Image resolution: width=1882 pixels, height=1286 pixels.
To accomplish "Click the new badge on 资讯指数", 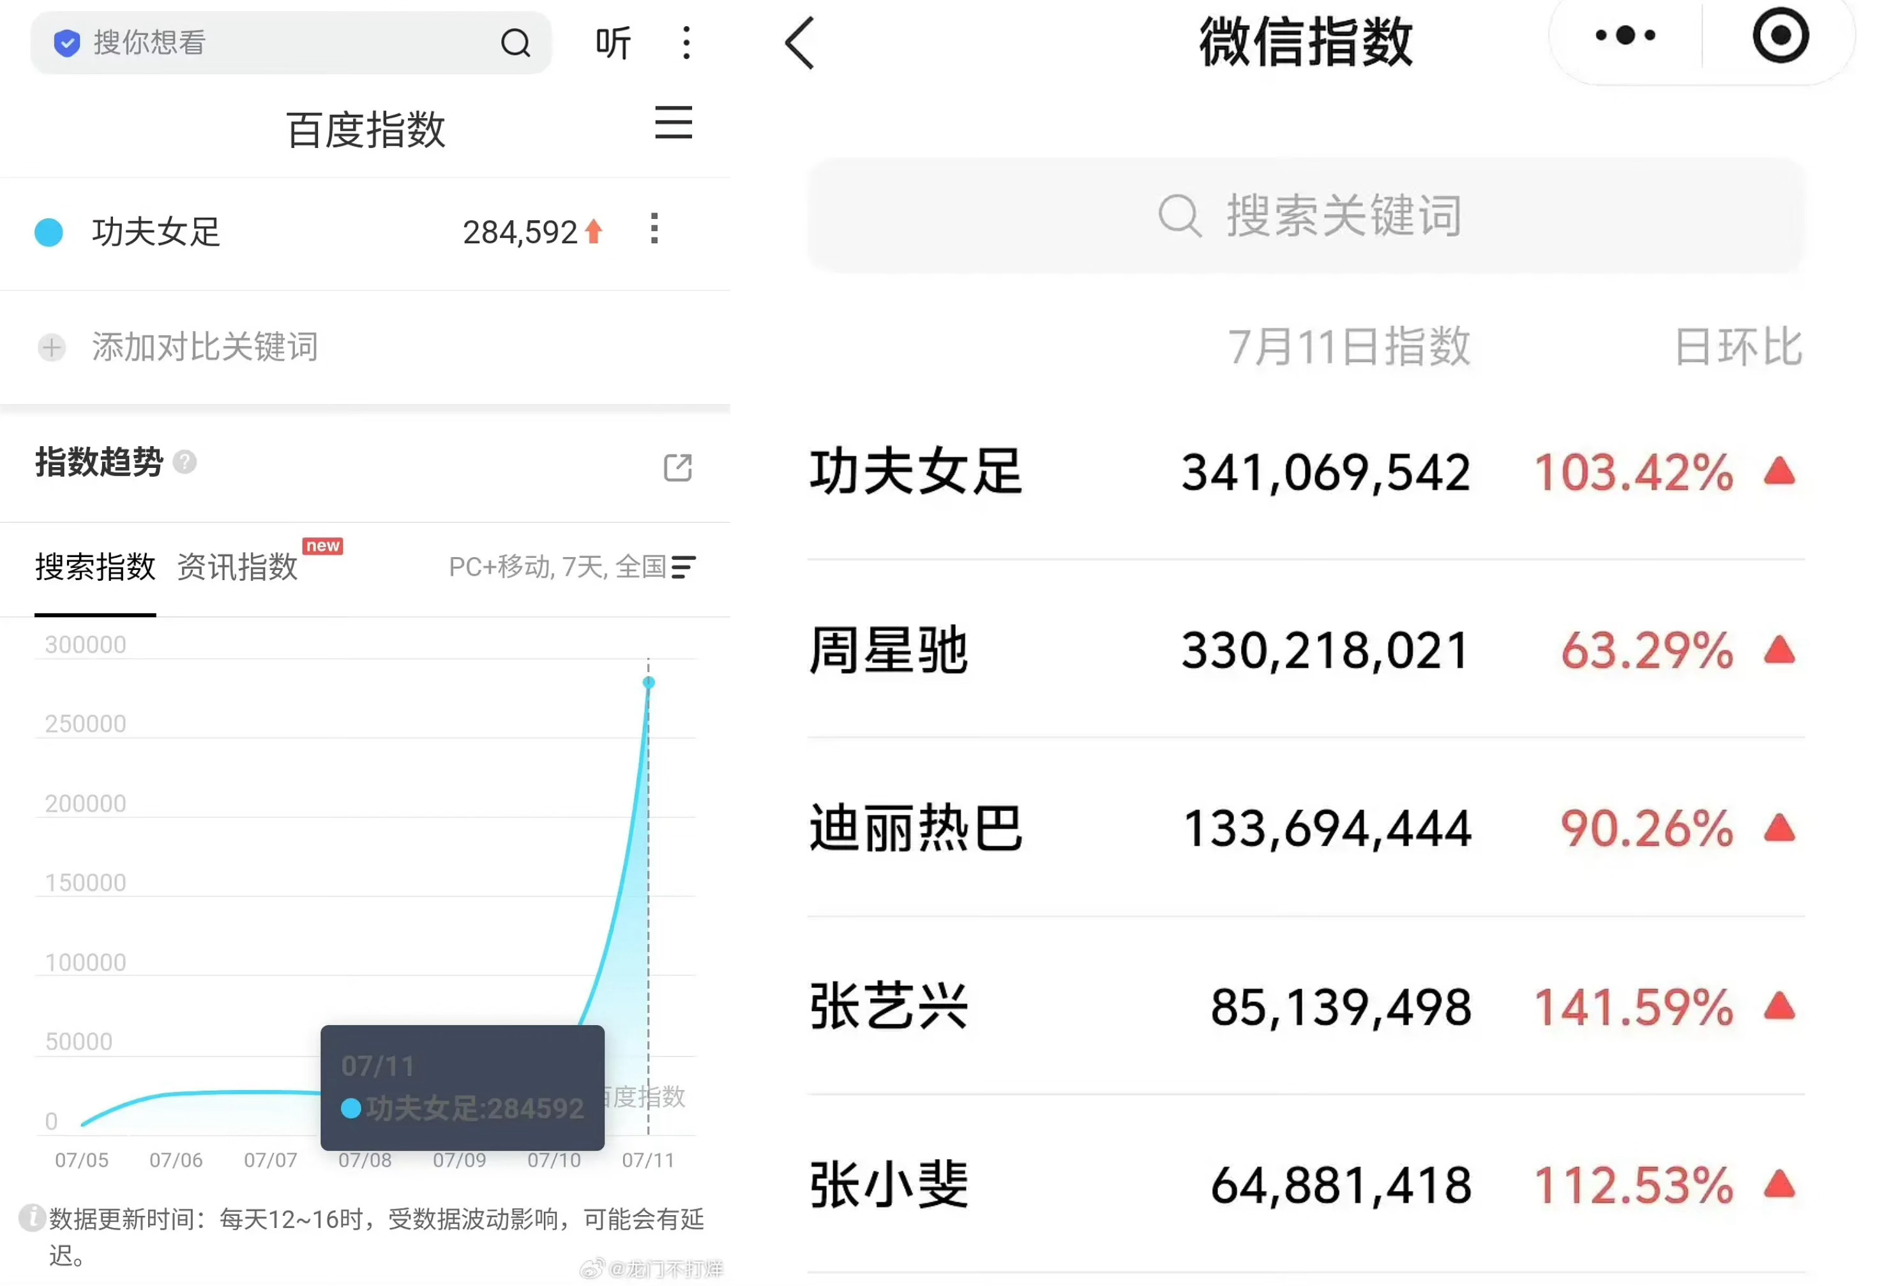I will pos(323,546).
